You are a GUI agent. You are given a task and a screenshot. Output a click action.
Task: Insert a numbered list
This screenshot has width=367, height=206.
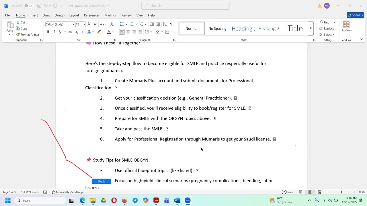pyautogui.click(x=132, y=24)
